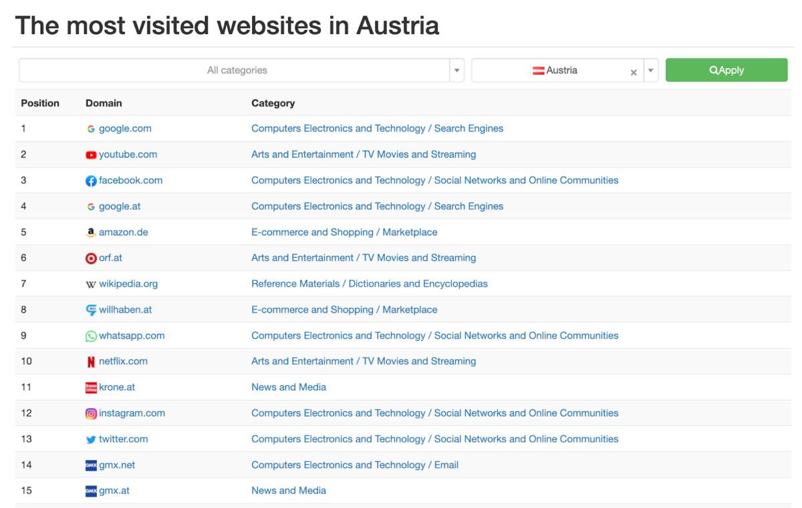The width and height of the screenshot is (802, 508).
Task: Click the Wikipedia favicon beside wikipedia.org
Action: click(x=91, y=284)
